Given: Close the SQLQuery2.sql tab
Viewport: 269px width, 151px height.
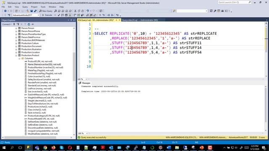Looking at the screenshot, I should click(x=119, y=20).
